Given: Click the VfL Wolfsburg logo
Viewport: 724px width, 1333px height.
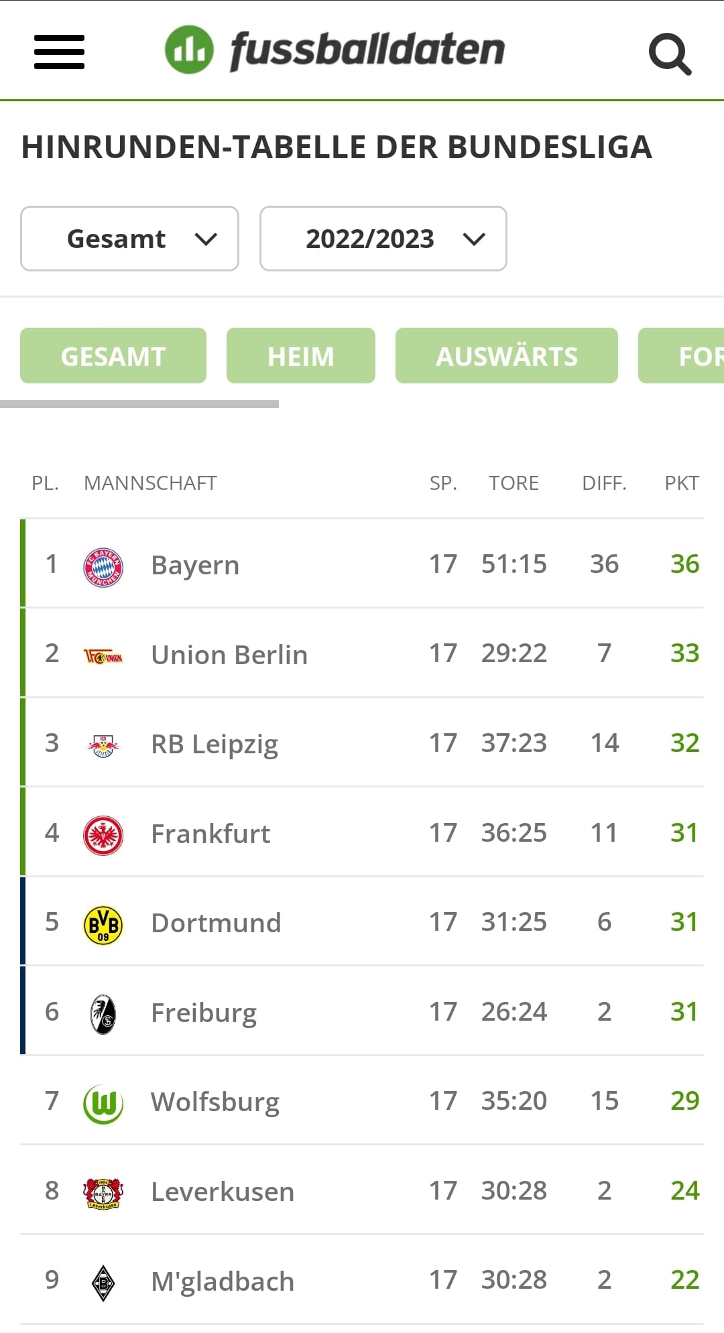Looking at the screenshot, I should click(103, 1103).
